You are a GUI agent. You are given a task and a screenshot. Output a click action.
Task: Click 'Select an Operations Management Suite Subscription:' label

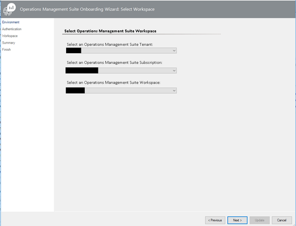[114, 63]
